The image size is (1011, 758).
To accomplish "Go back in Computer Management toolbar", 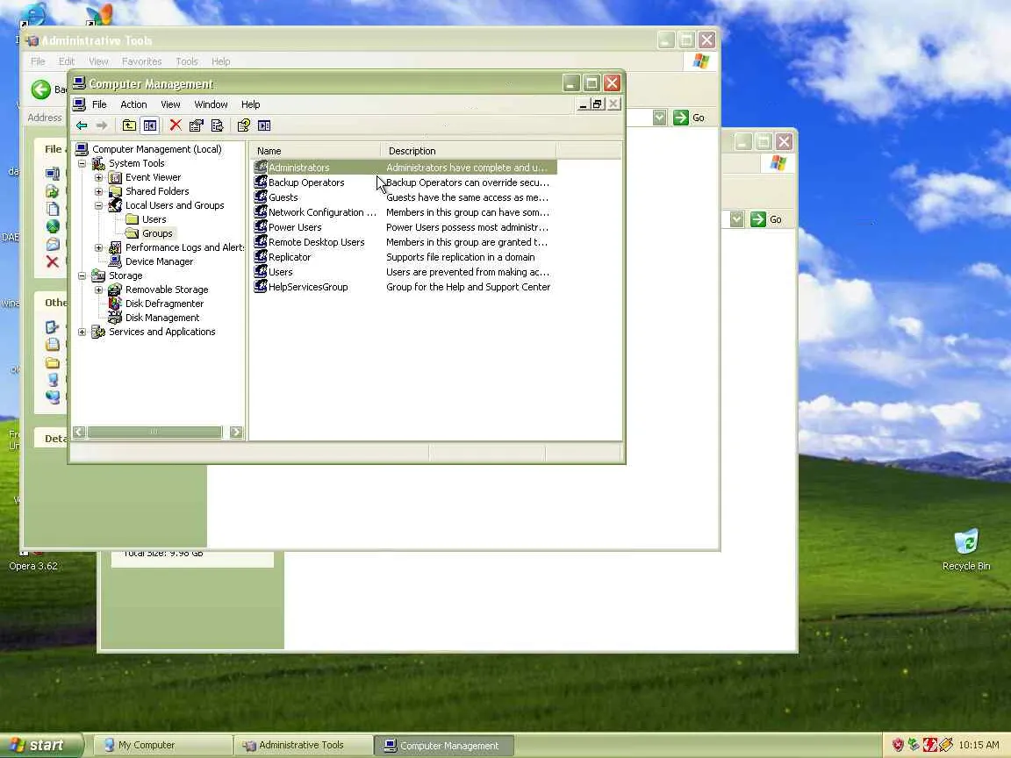I will click(x=82, y=125).
